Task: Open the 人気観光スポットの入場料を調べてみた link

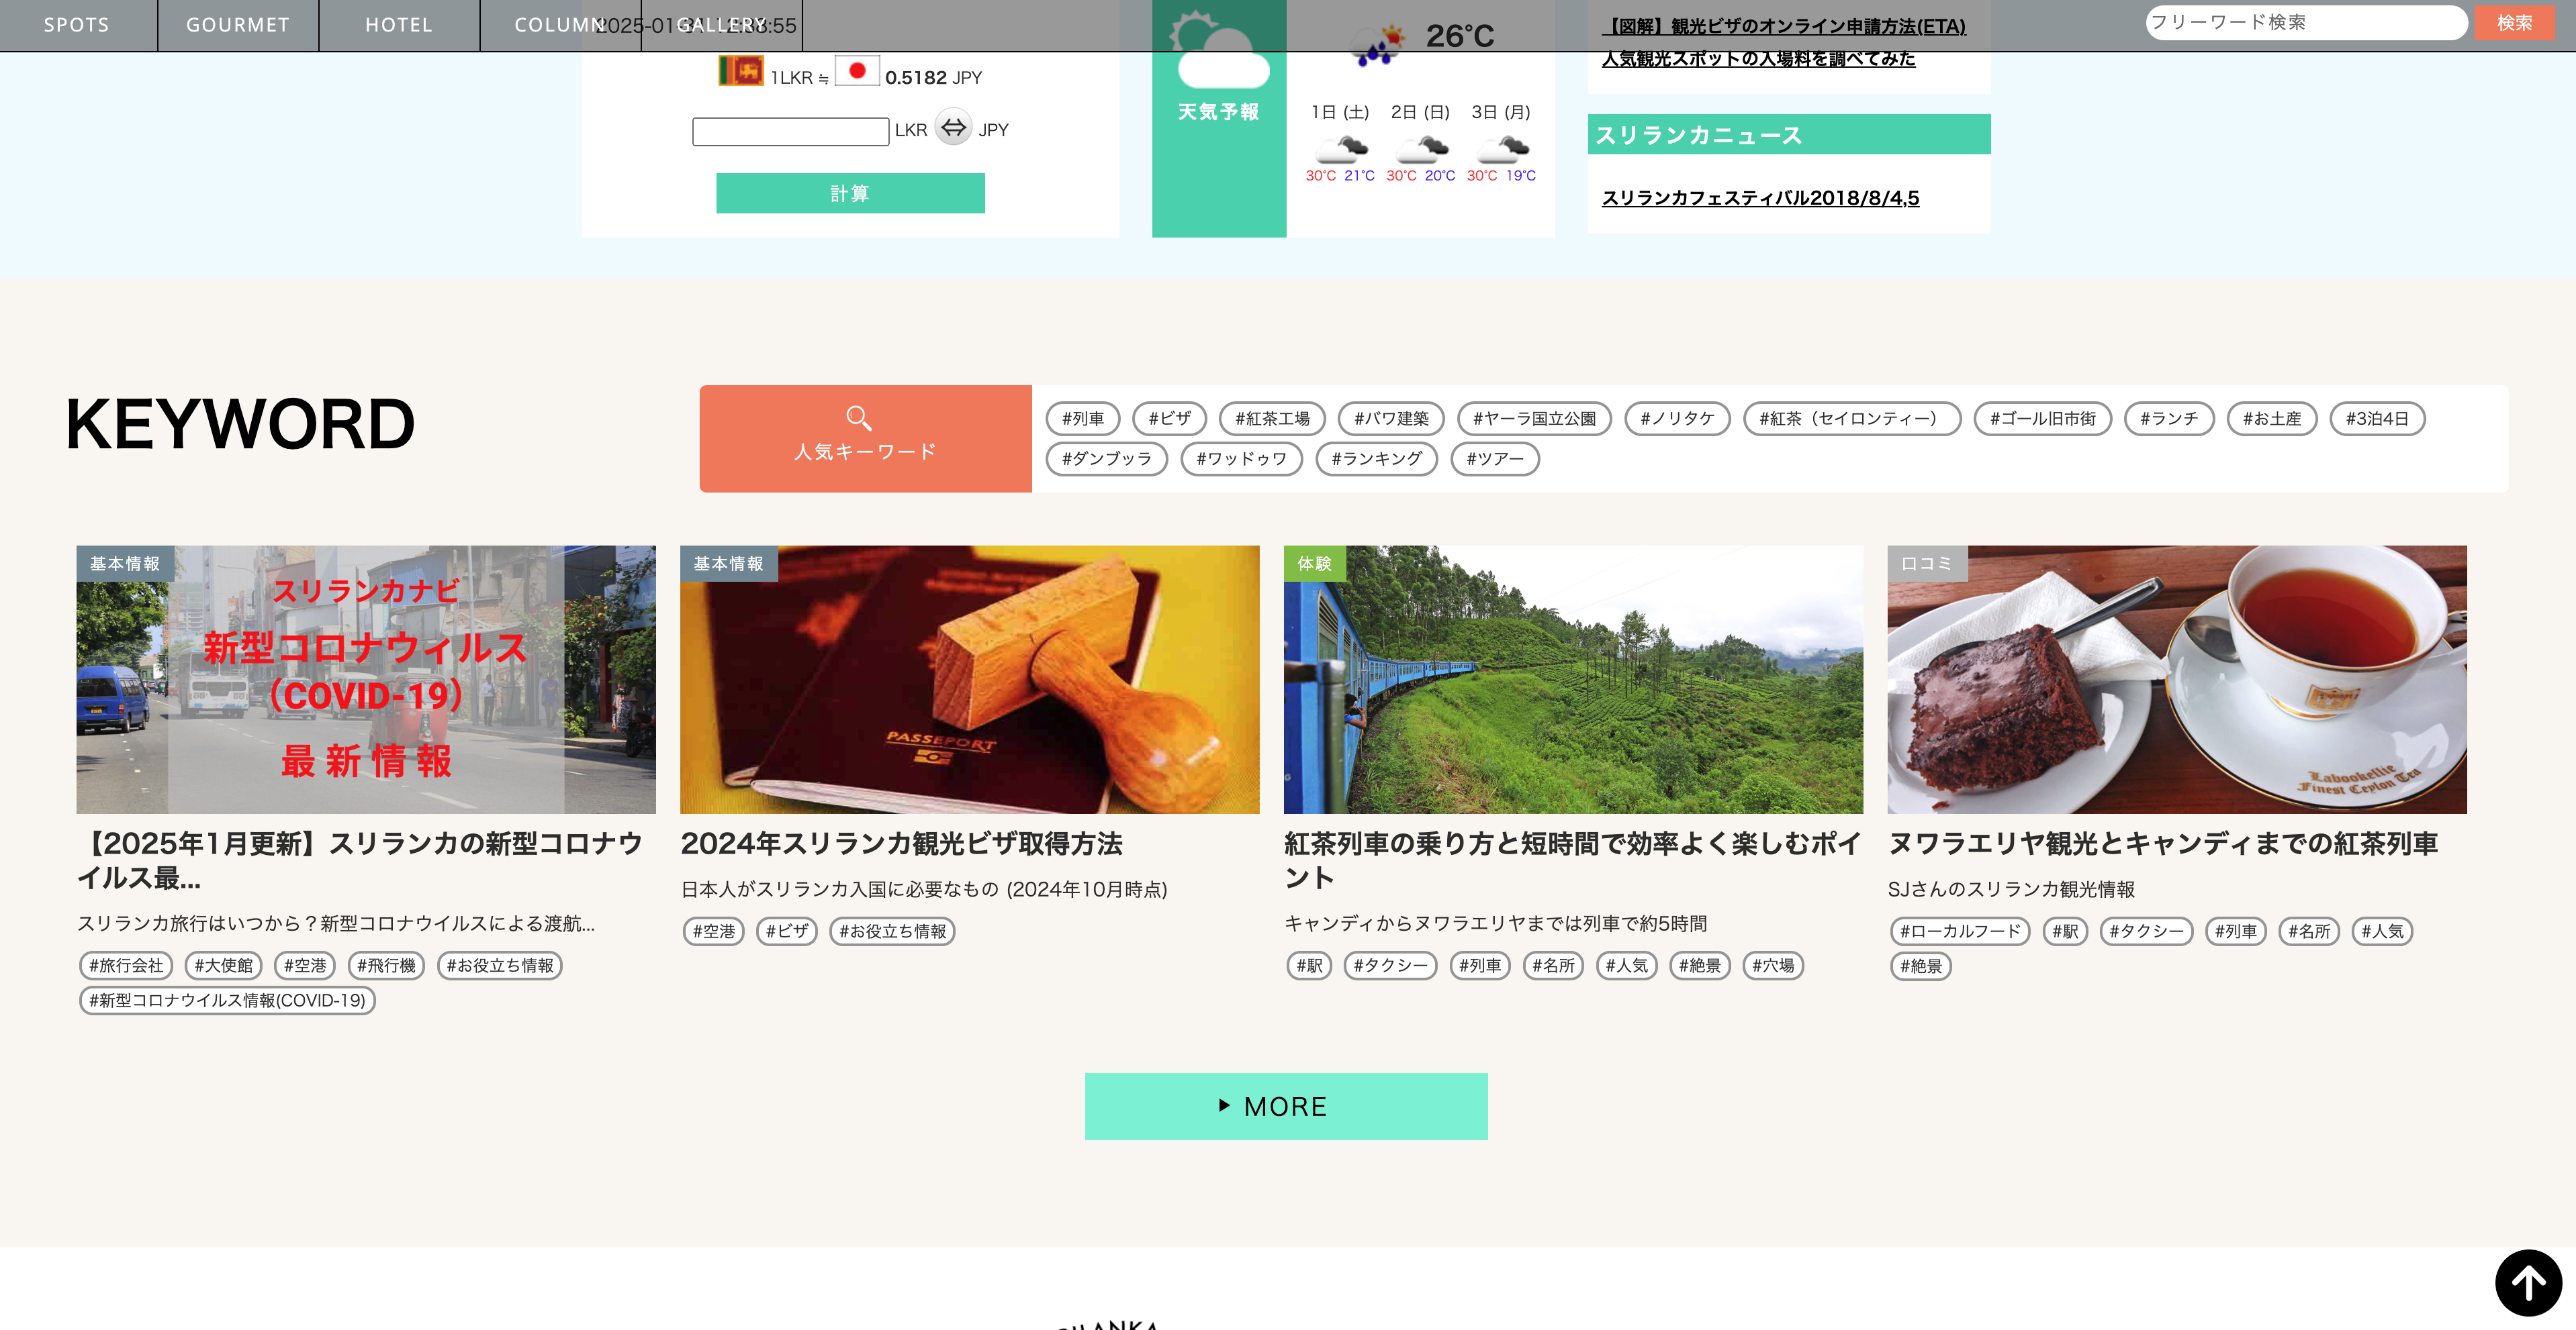Action: point(1759,59)
